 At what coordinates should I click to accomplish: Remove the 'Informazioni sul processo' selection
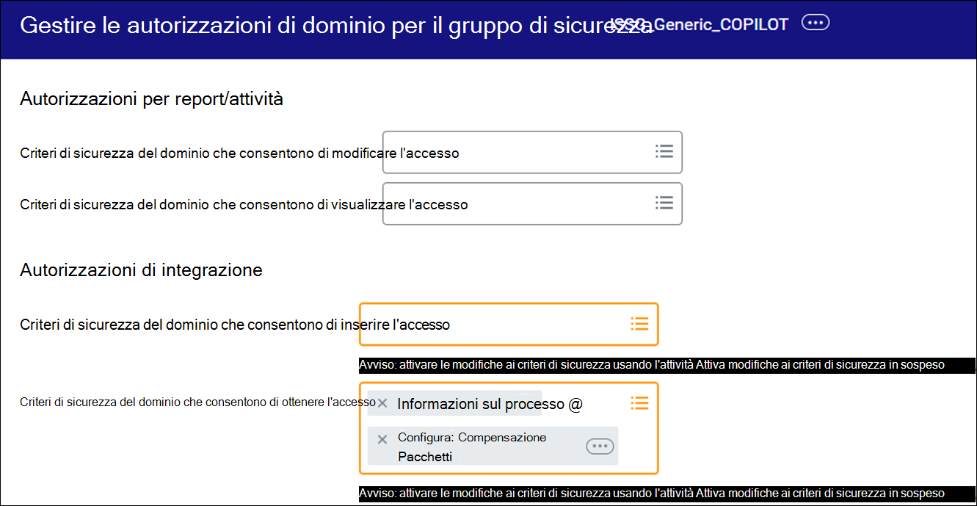[382, 403]
